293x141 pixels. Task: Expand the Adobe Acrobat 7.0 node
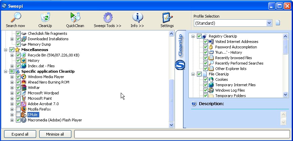coord(12,104)
